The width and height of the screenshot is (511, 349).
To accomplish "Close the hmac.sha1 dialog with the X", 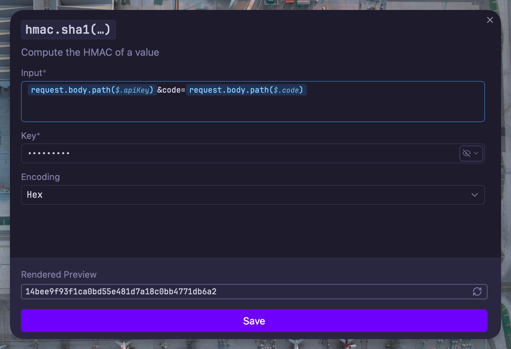I will click(490, 20).
